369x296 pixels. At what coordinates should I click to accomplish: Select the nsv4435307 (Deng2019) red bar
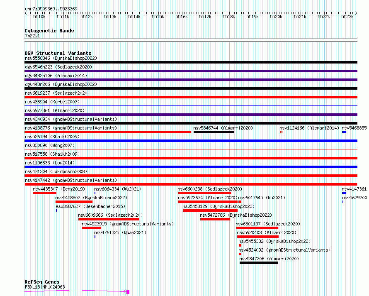[x=45, y=193]
